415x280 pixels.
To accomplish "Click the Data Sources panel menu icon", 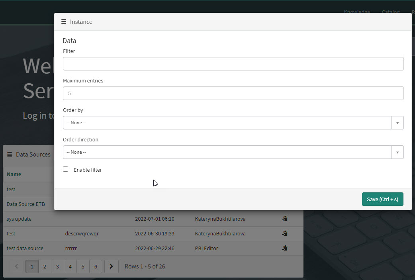I will [10, 155].
